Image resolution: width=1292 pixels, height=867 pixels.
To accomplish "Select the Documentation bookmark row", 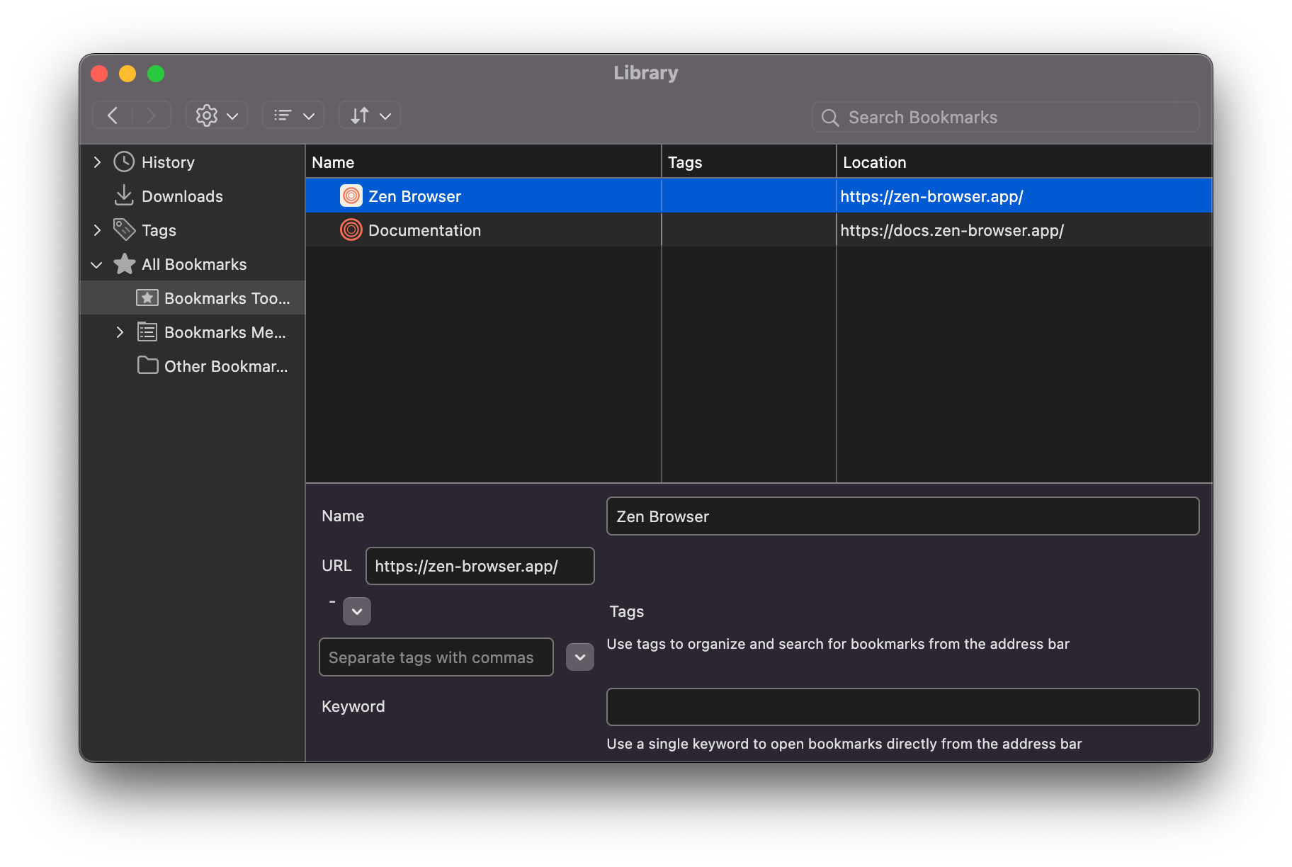I will pyautogui.click(x=759, y=230).
